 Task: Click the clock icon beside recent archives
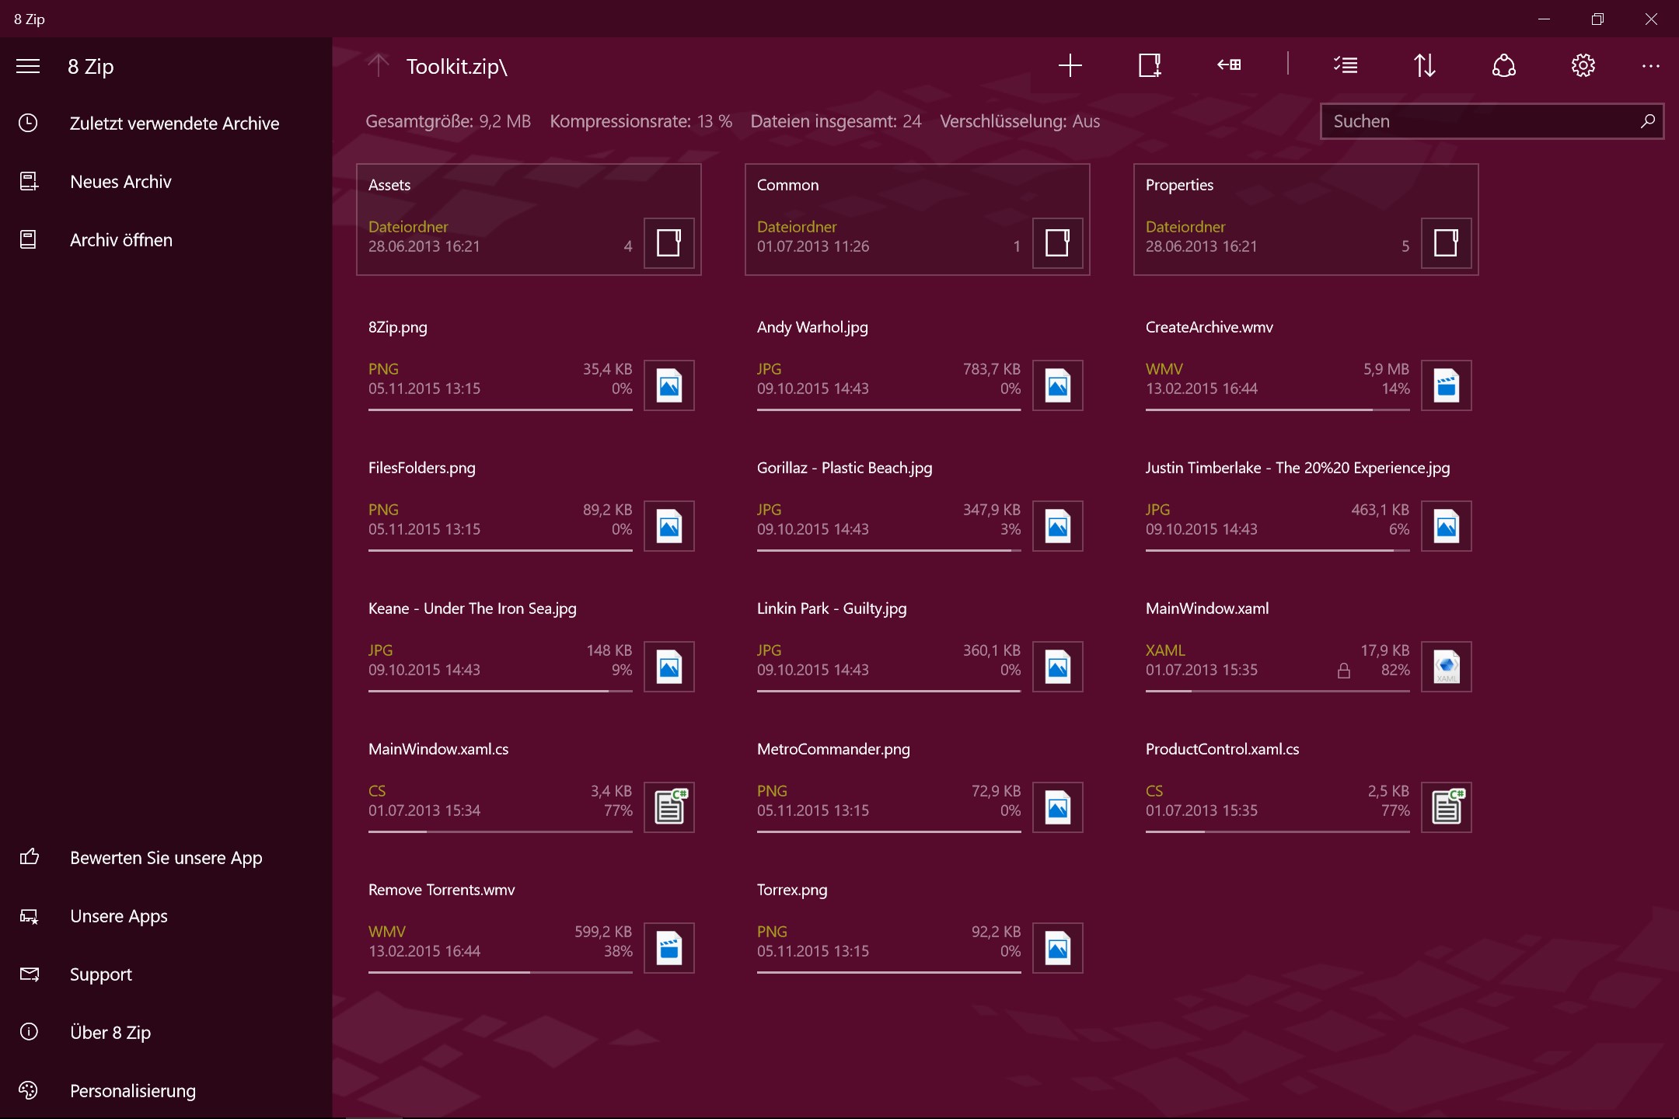[29, 123]
